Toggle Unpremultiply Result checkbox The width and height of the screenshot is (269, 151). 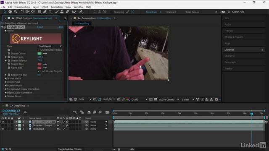[x=39, y=50]
